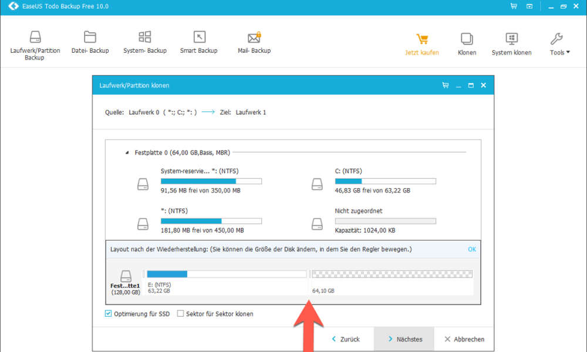
Task: Open System klonen tool
Action: click(511, 44)
